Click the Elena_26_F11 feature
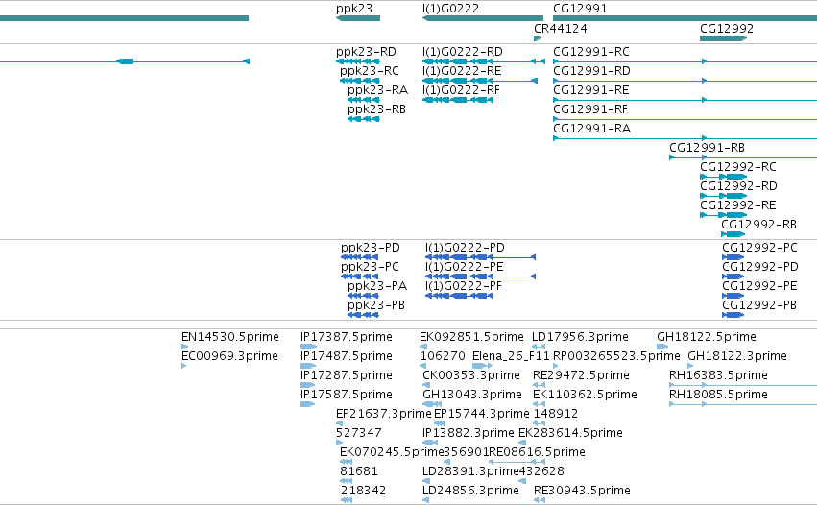The image size is (817, 505). 482,366
